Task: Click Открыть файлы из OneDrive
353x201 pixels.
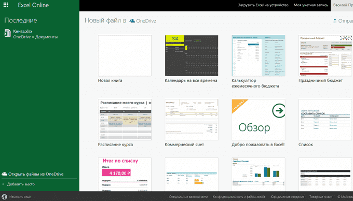Action: coord(36,174)
